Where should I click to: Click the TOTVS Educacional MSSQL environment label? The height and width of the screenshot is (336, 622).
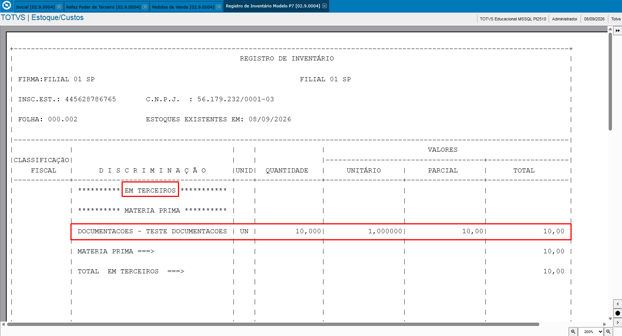pyautogui.click(x=513, y=19)
